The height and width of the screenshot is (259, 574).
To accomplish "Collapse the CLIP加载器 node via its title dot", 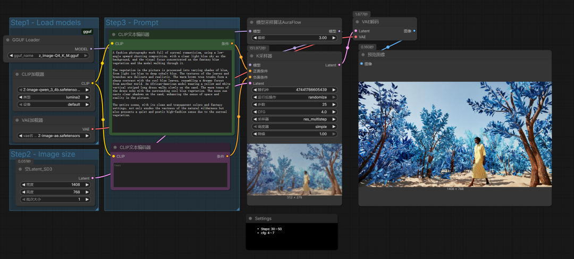I will [x=17, y=74].
